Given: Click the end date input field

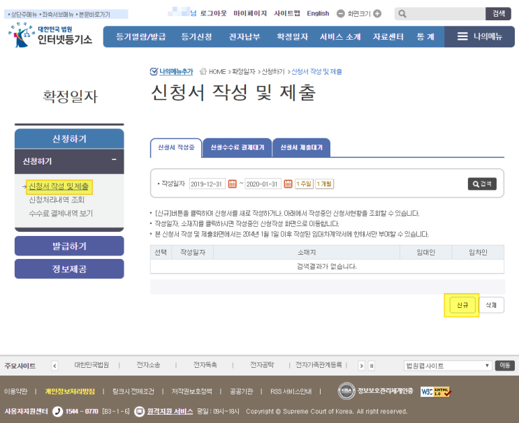Looking at the screenshot, I should (x=263, y=184).
